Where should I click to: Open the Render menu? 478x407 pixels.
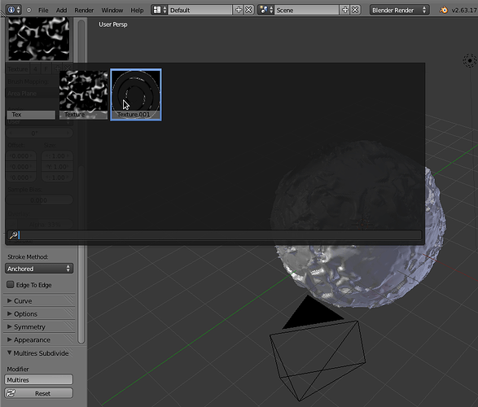coord(84,11)
